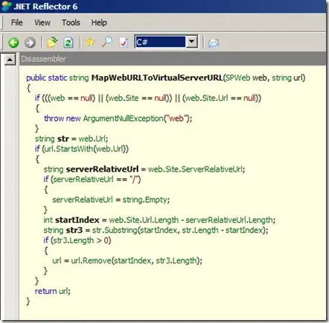Click the scroll up arrow button
The width and height of the screenshot is (329, 323).
coord(10,60)
